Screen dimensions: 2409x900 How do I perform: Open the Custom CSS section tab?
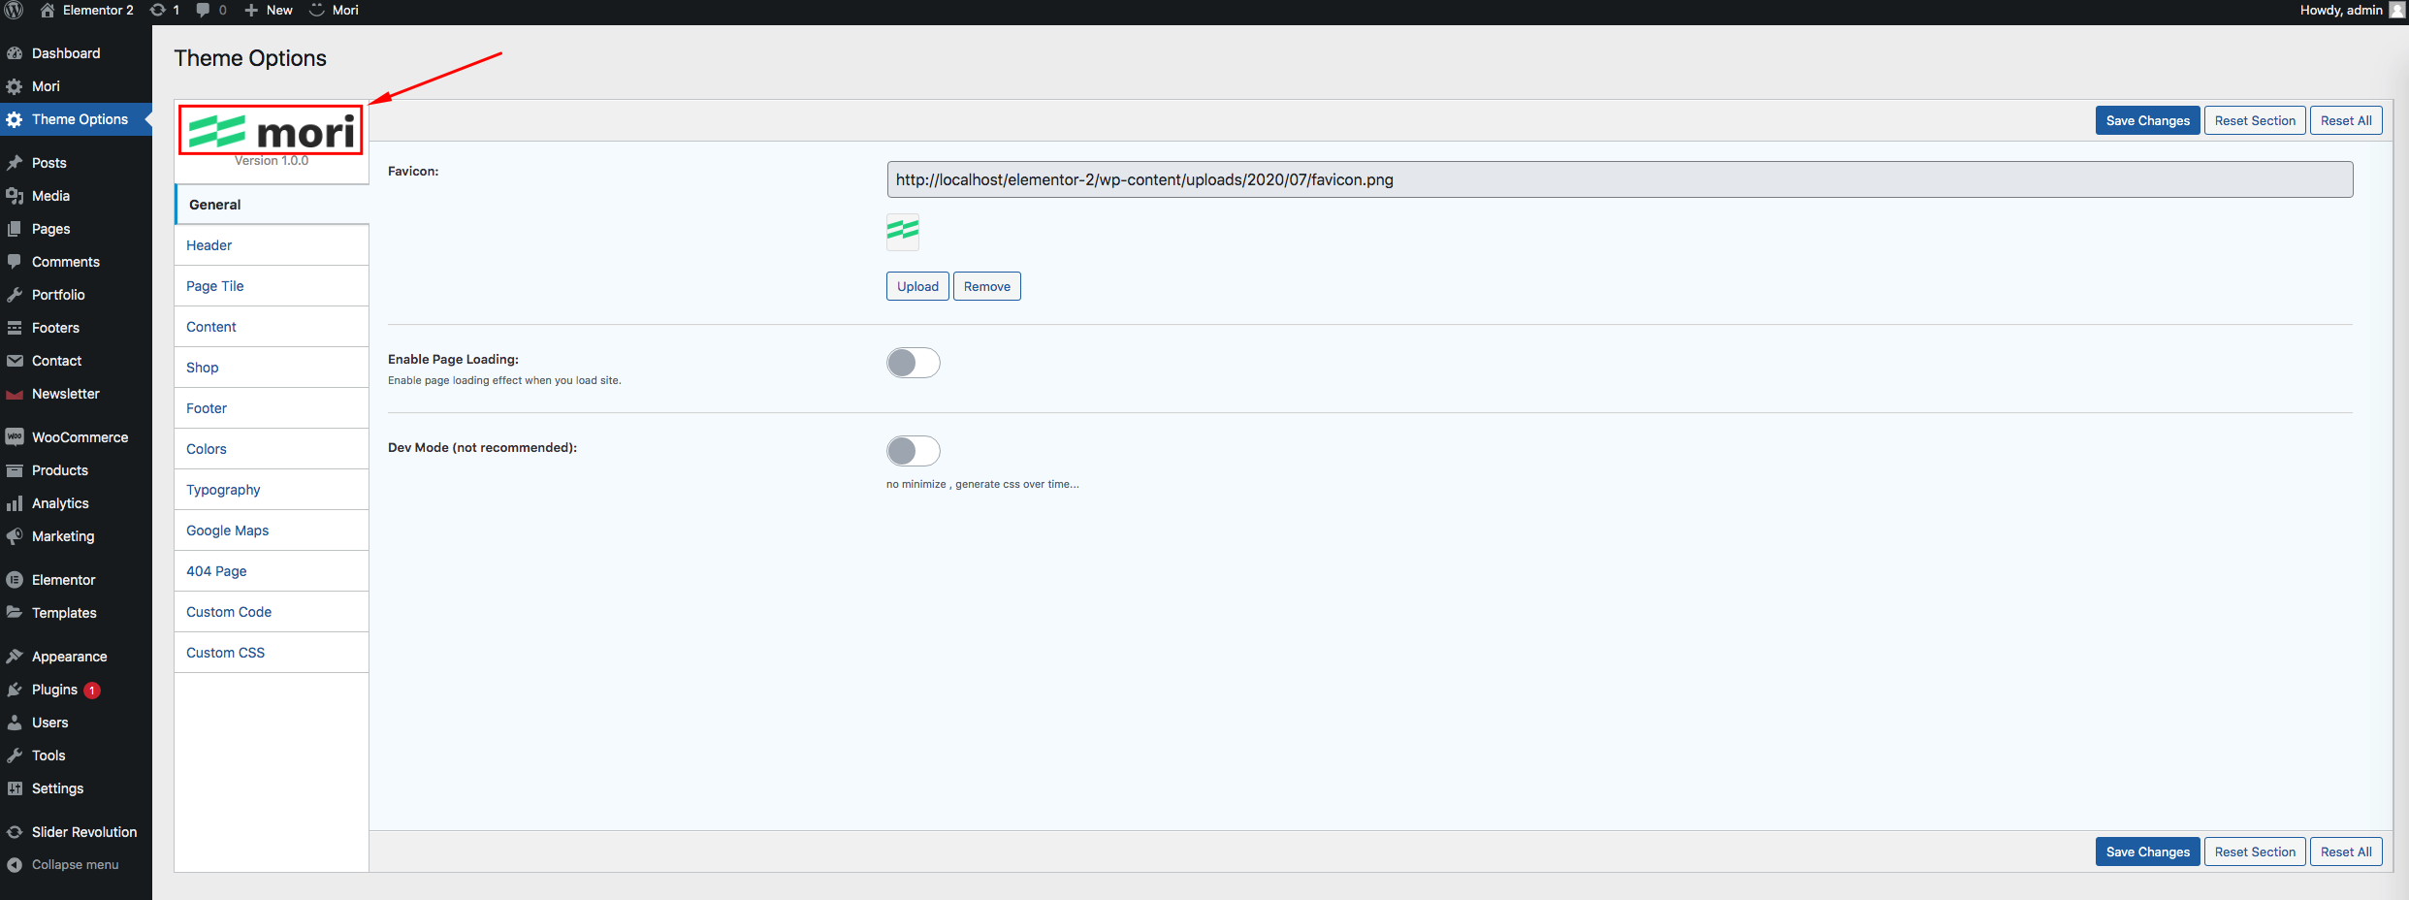pyautogui.click(x=225, y=653)
